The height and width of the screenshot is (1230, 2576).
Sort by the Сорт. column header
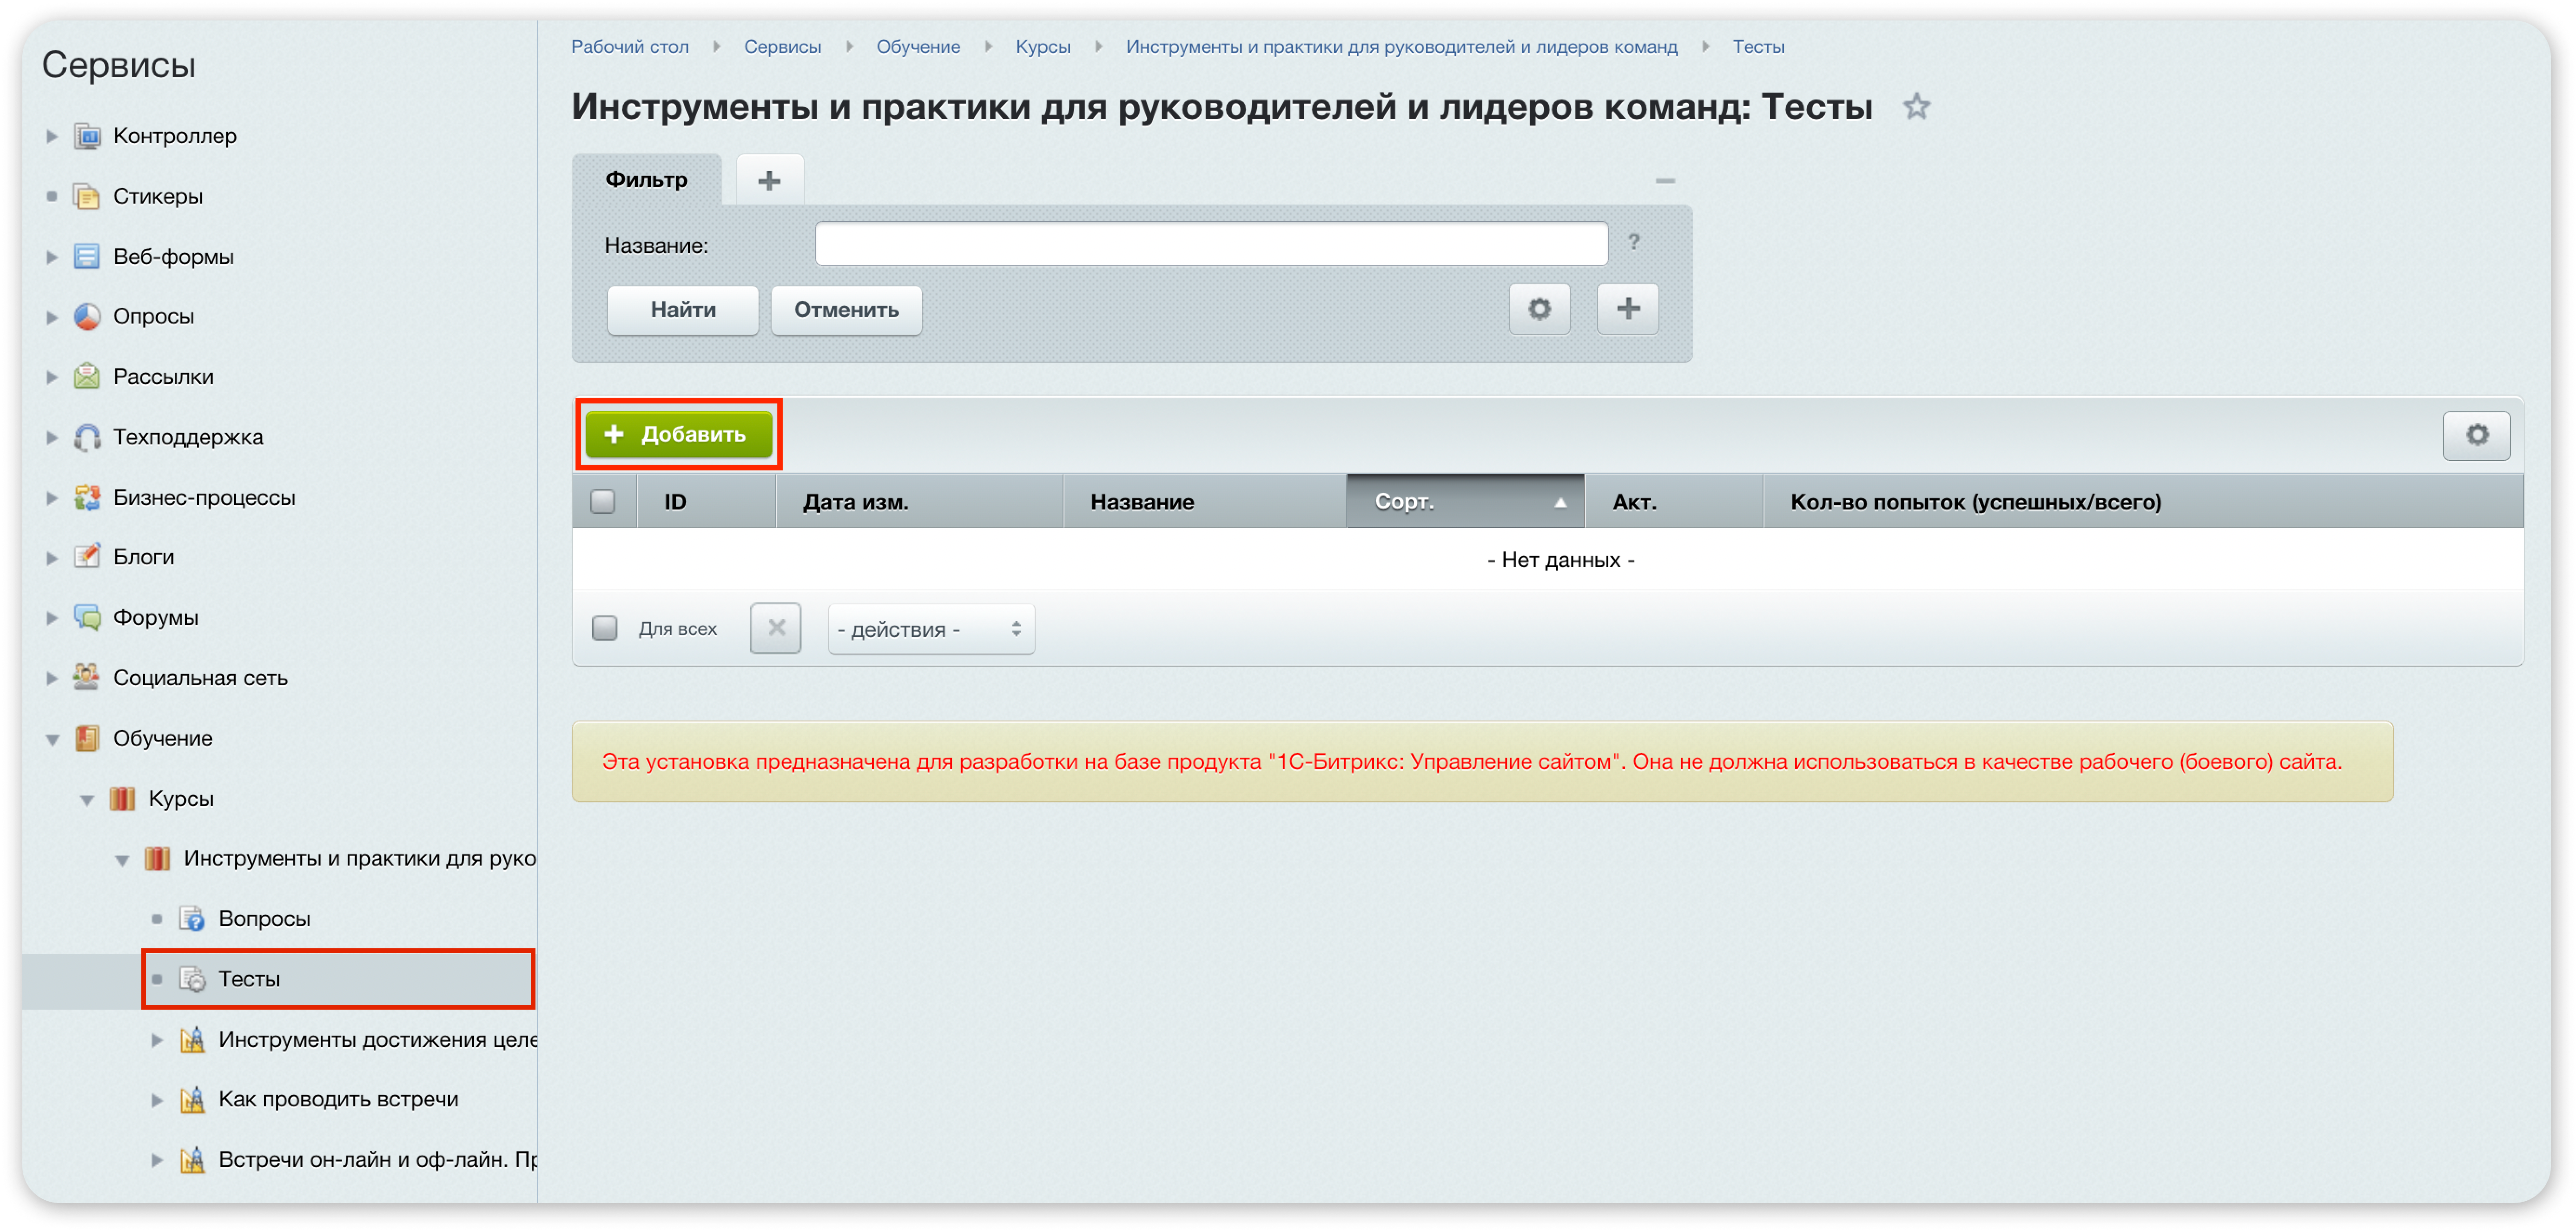[x=1465, y=501]
